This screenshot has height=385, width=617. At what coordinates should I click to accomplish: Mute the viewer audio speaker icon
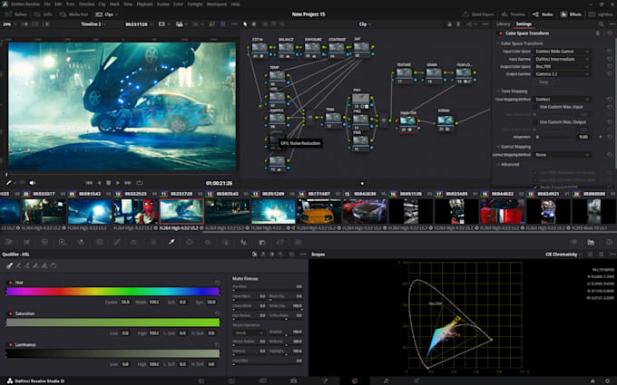point(33,183)
